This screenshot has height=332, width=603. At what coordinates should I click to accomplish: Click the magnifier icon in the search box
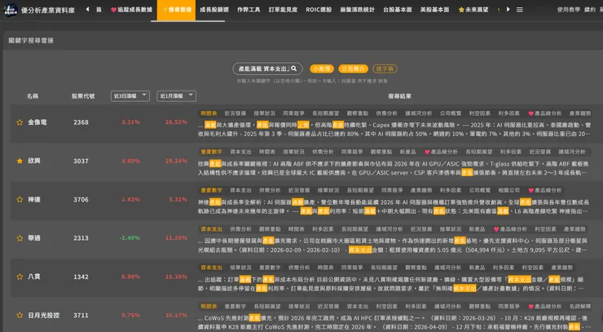coord(294,69)
